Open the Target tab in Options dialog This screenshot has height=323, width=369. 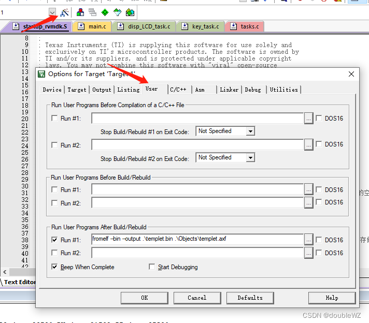pyautogui.click(x=77, y=90)
